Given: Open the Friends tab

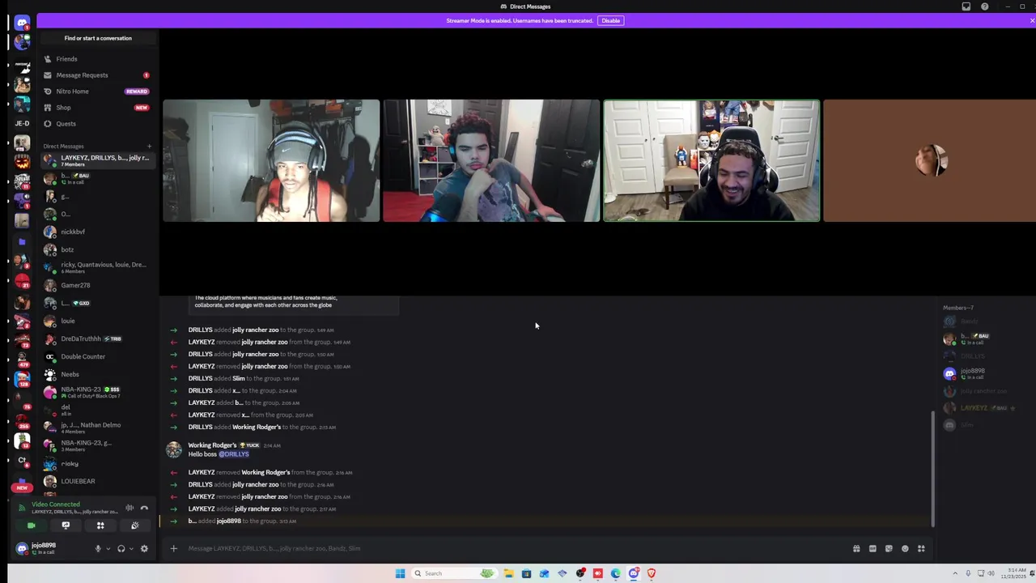Looking at the screenshot, I should [x=97, y=59].
